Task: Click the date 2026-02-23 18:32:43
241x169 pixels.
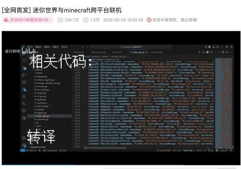Action: 123,20
